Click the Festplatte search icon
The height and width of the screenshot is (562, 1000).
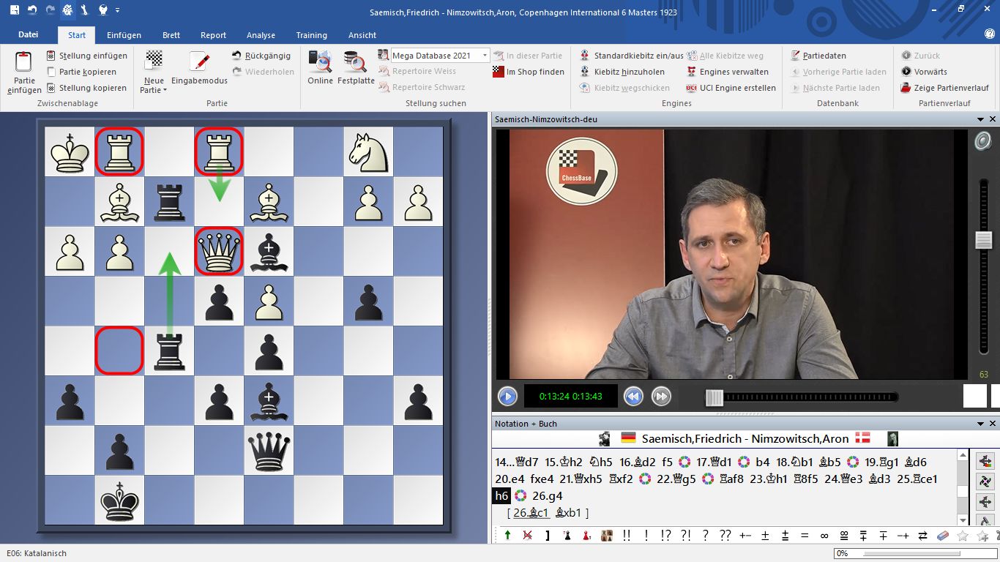click(356, 61)
